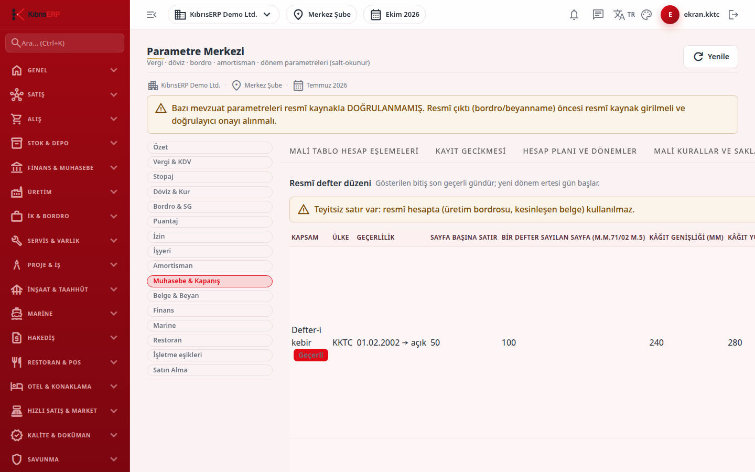Click the Finans & Muhasebe bank icon

(x=17, y=168)
